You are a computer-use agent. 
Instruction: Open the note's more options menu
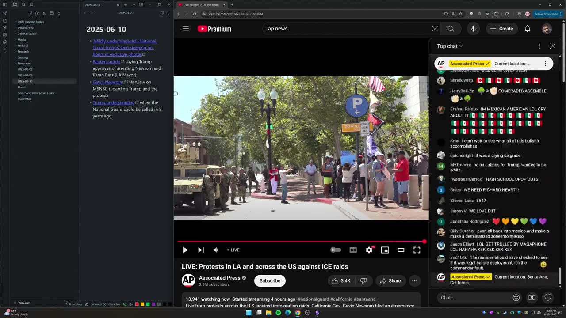168,13
